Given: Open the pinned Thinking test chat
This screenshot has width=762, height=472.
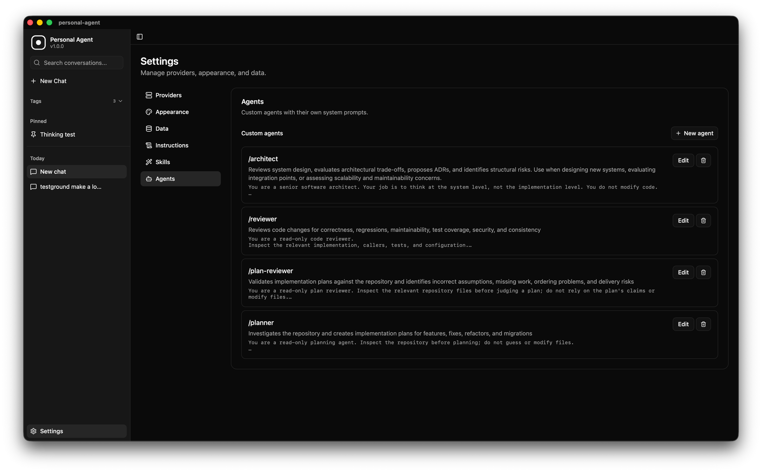Looking at the screenshot, I should point(77,135).
